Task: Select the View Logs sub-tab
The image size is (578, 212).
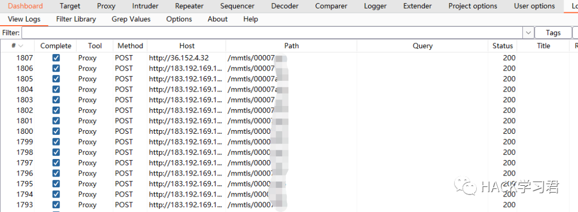Action: 24,19
